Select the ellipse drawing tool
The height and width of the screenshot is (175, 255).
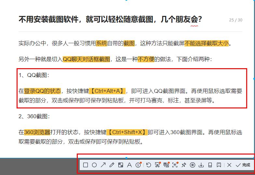tap(94, 165)
